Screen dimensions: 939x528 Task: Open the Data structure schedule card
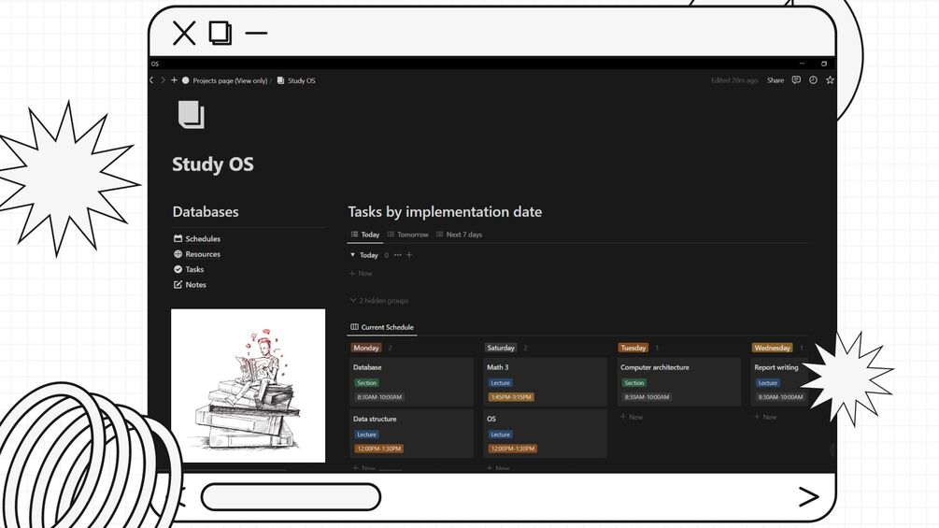411,434
